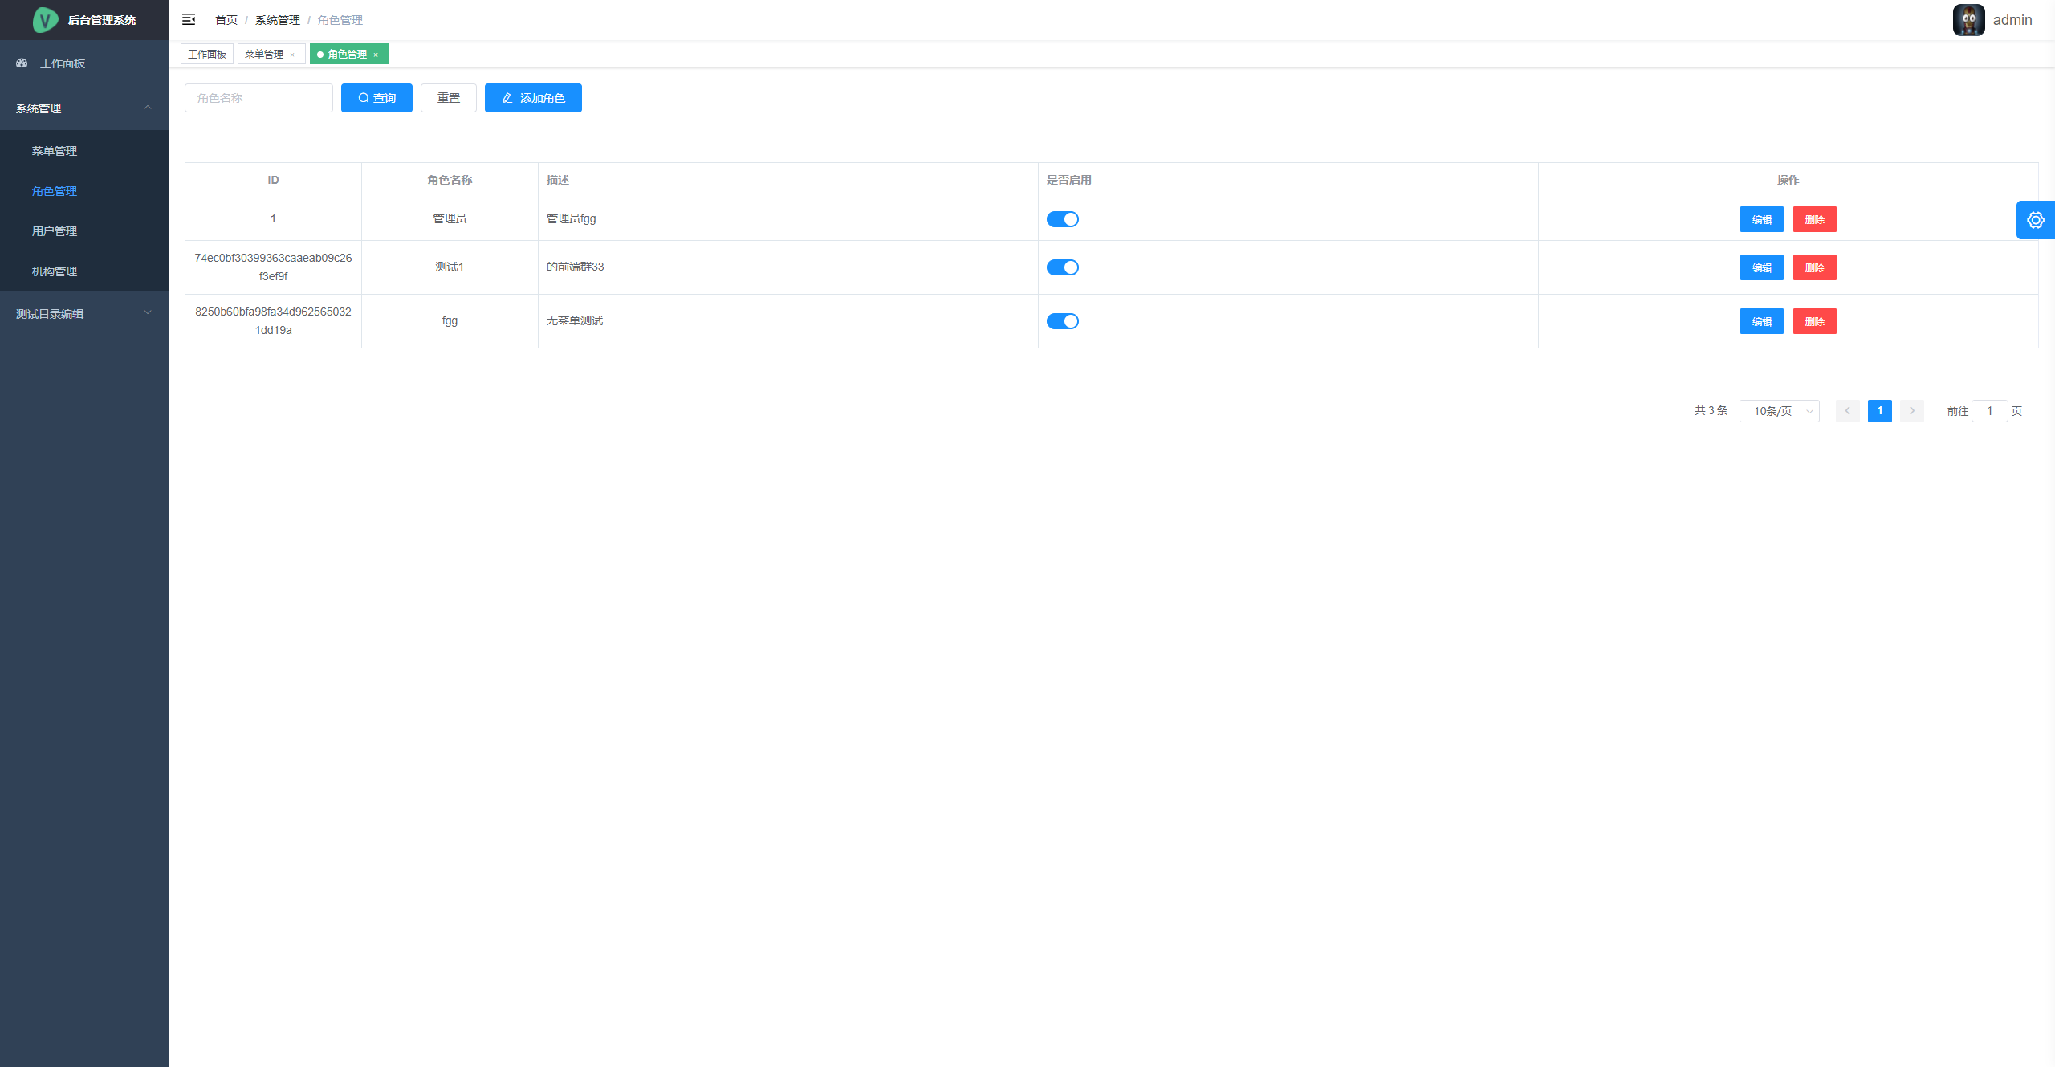
Task: Click the 无菜单测试 description cell
Action: (787, 321)
